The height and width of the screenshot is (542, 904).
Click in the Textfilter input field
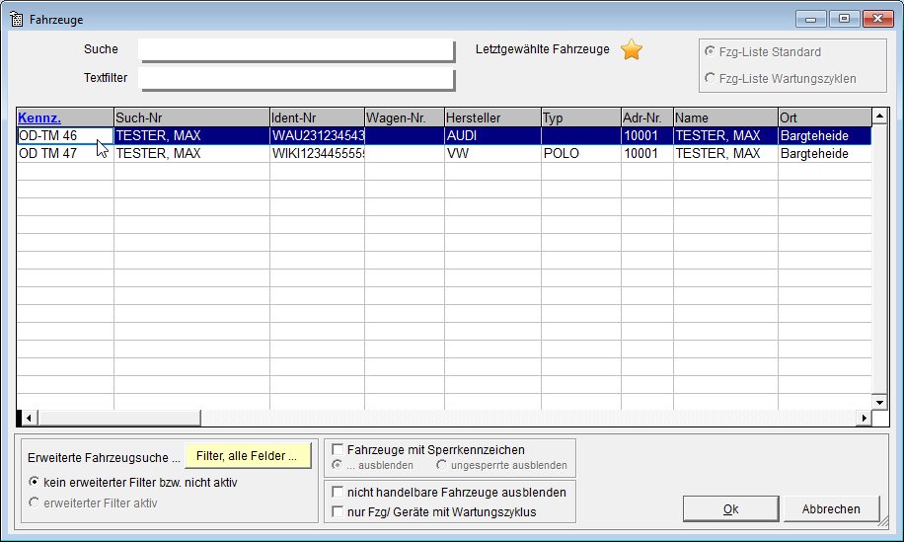[x=296, y=79]
